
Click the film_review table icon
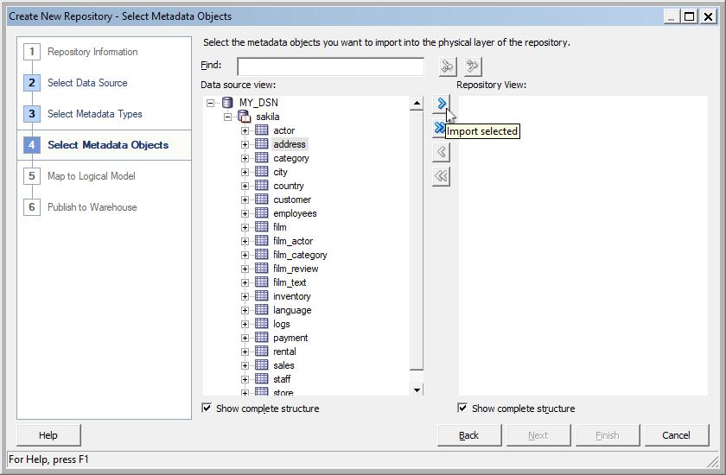pos(262,269)
